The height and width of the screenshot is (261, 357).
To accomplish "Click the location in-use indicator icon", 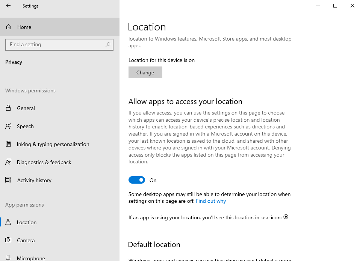I will click(x=286, y=217).
